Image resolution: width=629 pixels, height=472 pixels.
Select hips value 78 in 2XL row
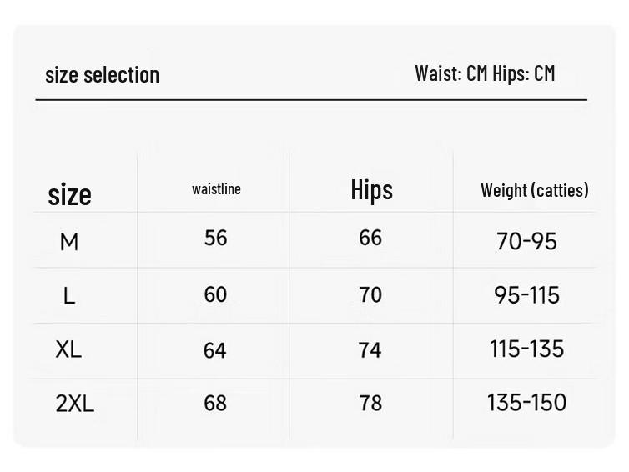[370, 404]
